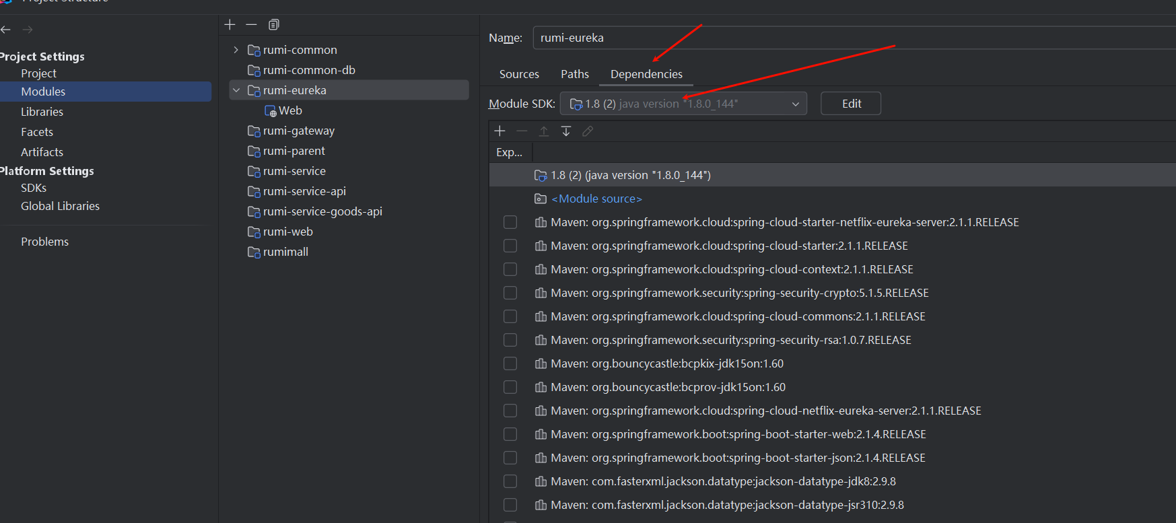The height and width of the screenshot is (523, 1176).
Task: Switch to the Dependencies tab
Action: coord(646,74)
